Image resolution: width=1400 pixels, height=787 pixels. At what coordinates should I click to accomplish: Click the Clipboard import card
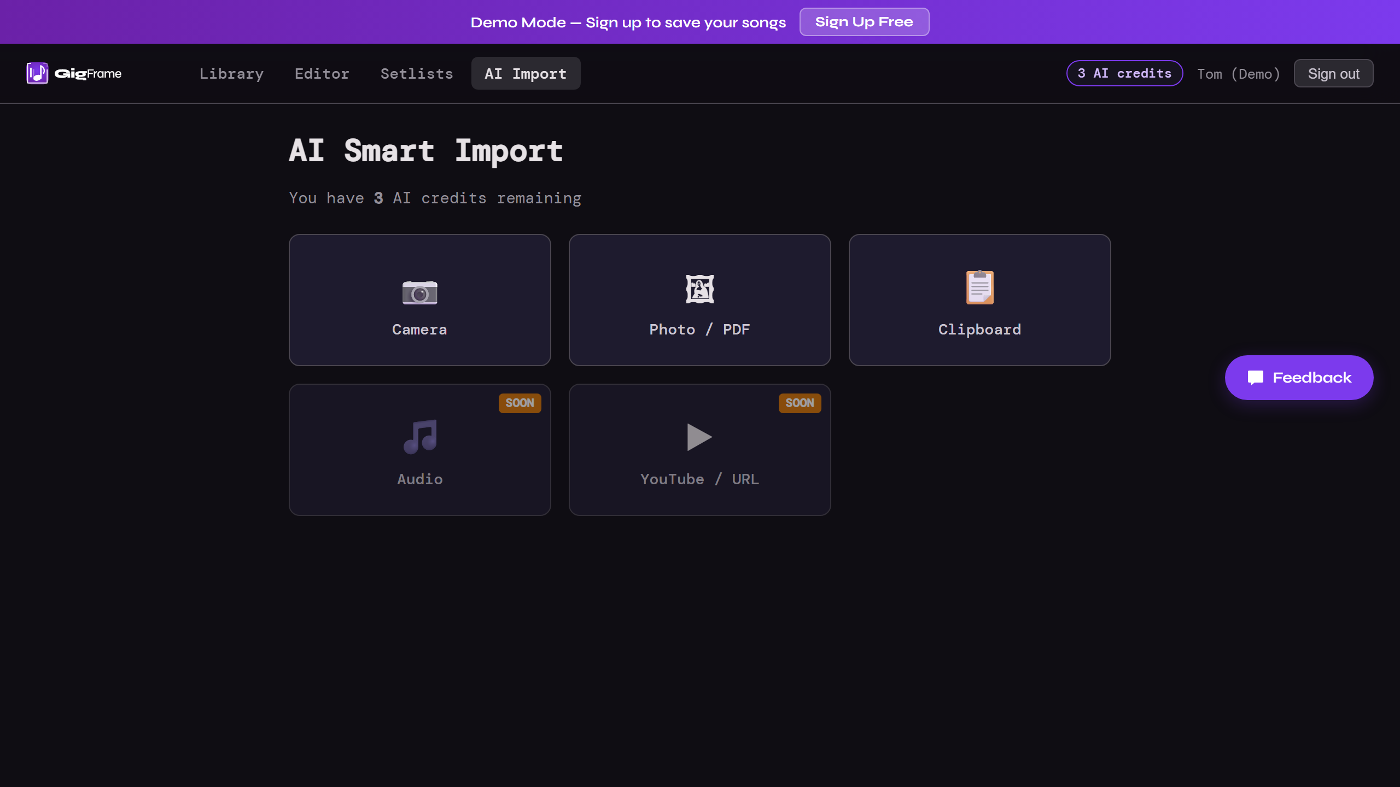pyautogui.click(x=979, y=300)
